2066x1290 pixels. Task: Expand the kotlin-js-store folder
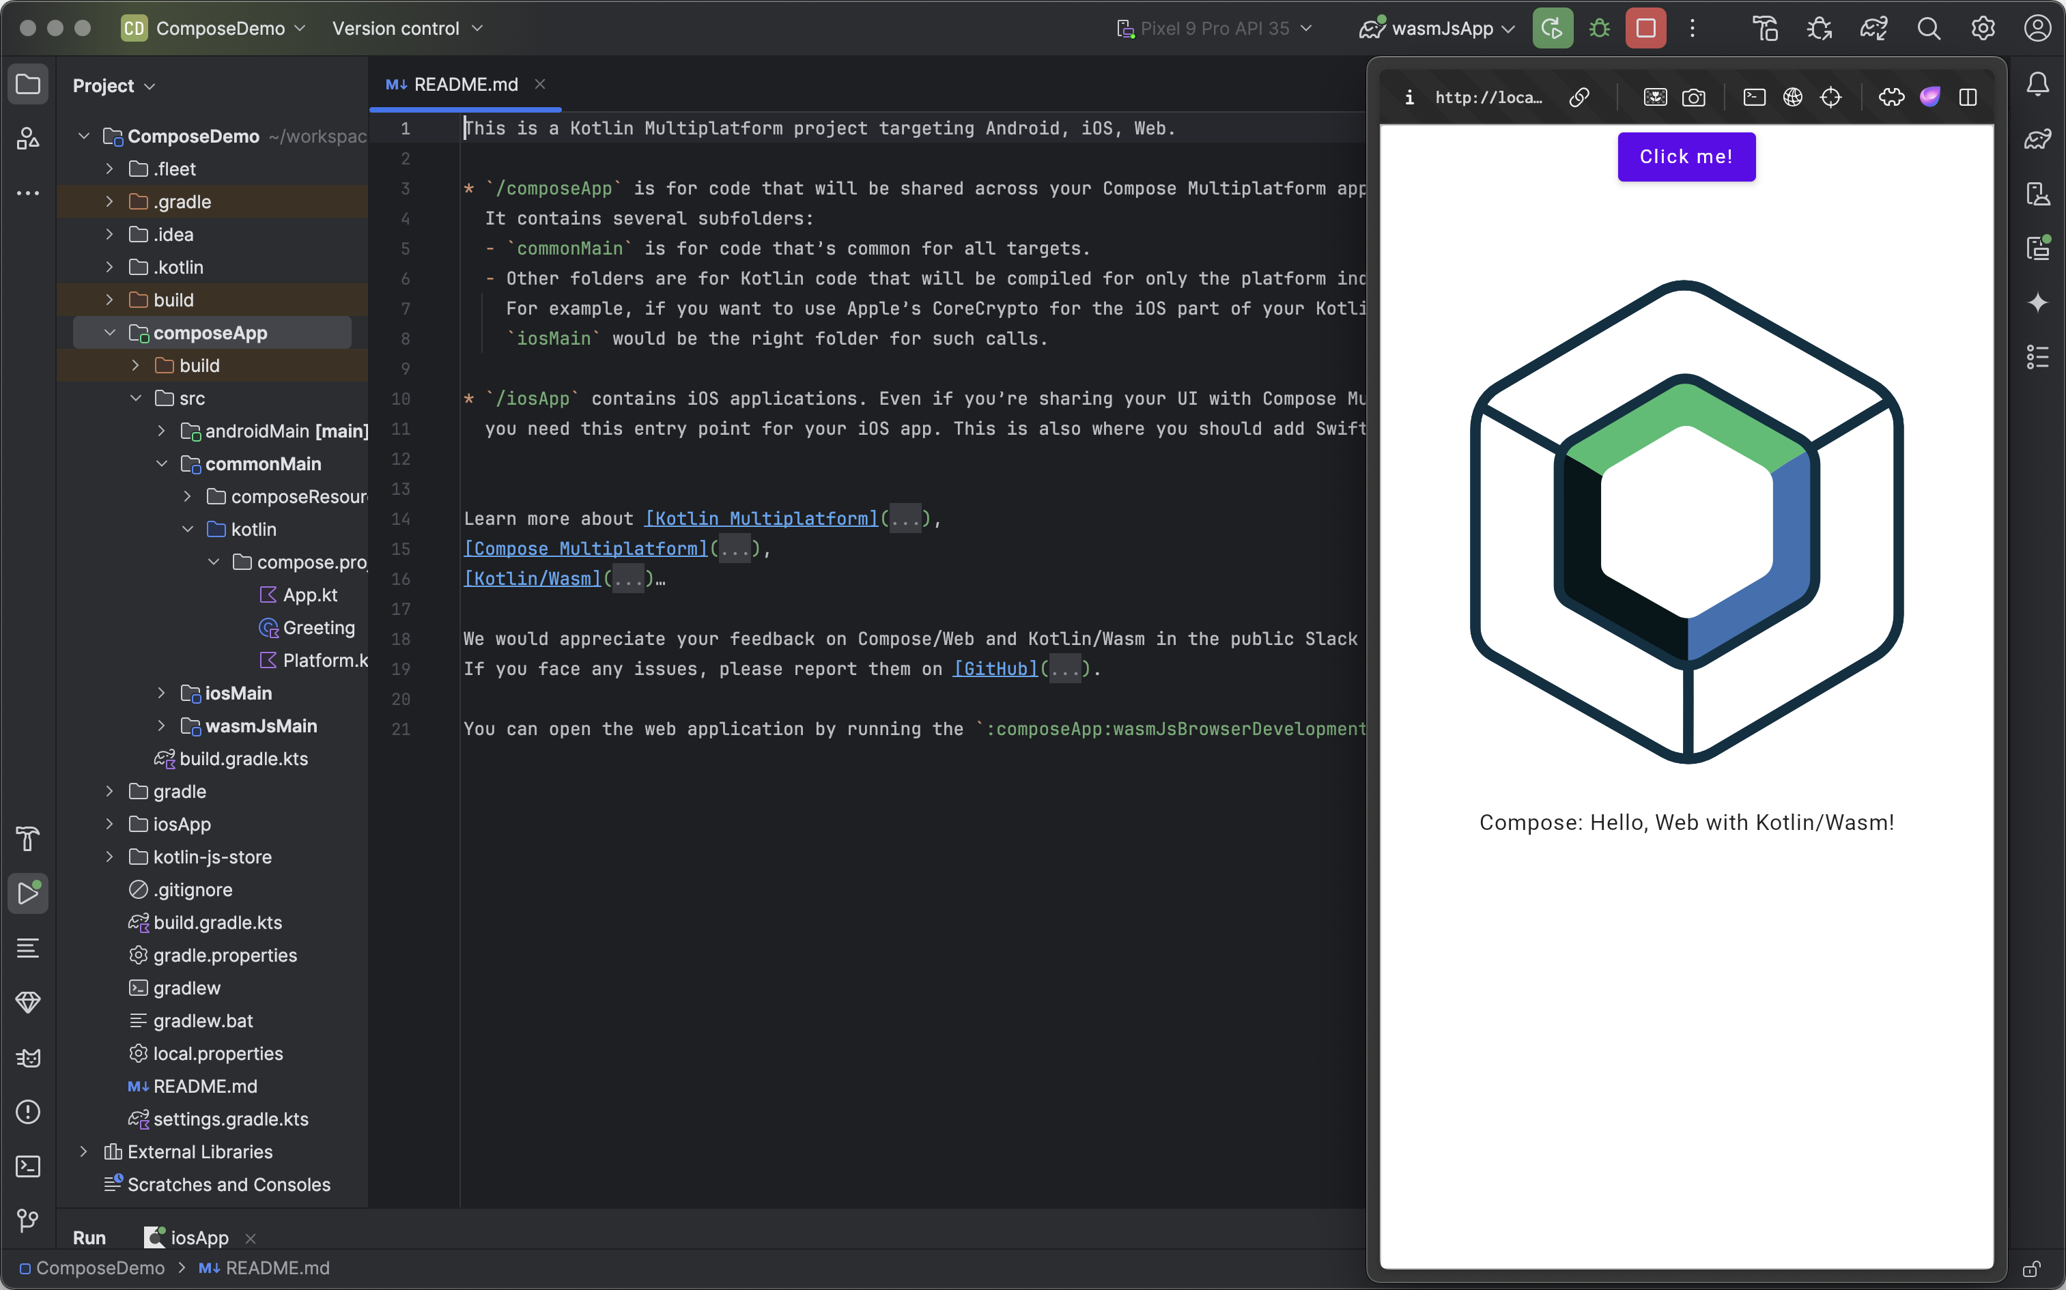109,857
